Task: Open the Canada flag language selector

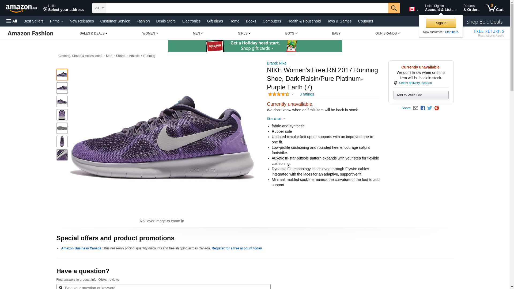Action: point(413,9)
